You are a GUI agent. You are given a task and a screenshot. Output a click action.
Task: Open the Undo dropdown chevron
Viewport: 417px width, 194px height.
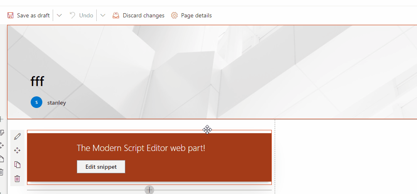point(103,15)
